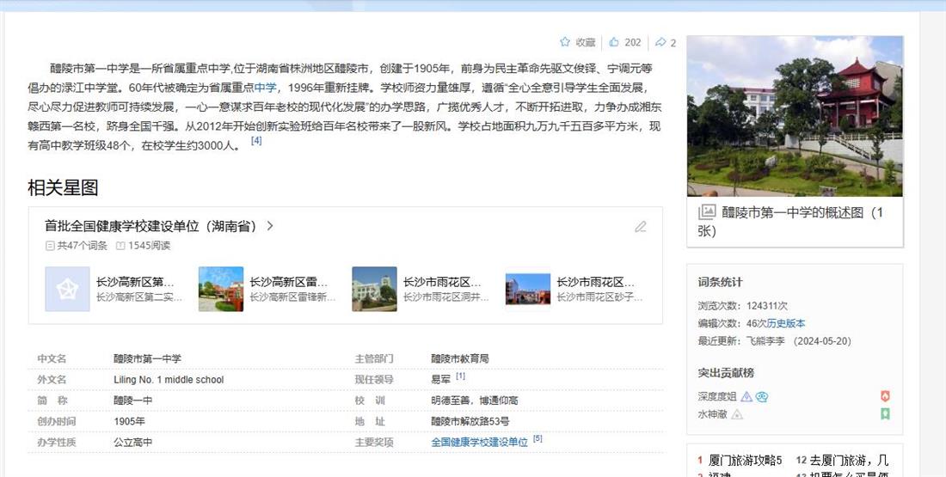
Task: Click the 主要奖项 field label
Action: [x=374, y=443]
